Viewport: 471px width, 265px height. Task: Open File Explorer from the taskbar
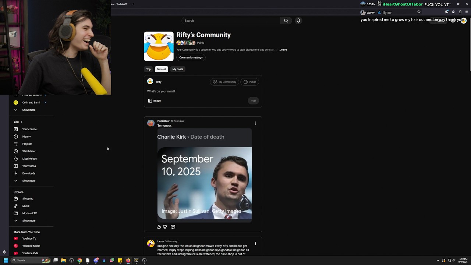coord(63,261)
